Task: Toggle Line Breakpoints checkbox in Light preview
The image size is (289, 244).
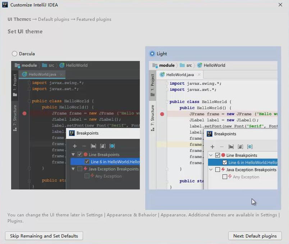Action: point(217,155)
